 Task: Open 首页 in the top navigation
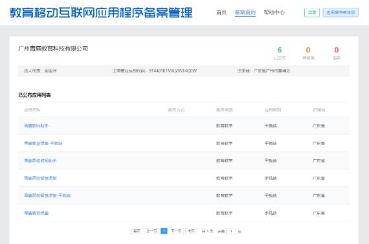point(221,12)
